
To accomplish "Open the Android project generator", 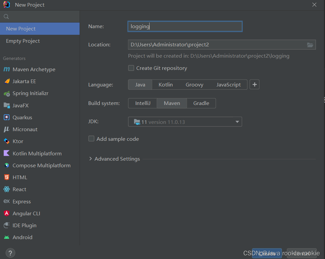I will click(x=22, y=237).
